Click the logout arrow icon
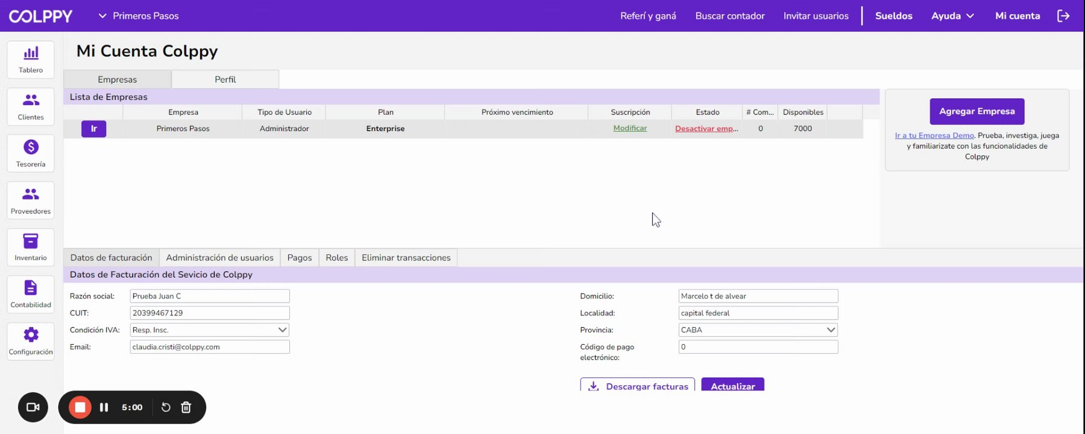 (1063, 16)
